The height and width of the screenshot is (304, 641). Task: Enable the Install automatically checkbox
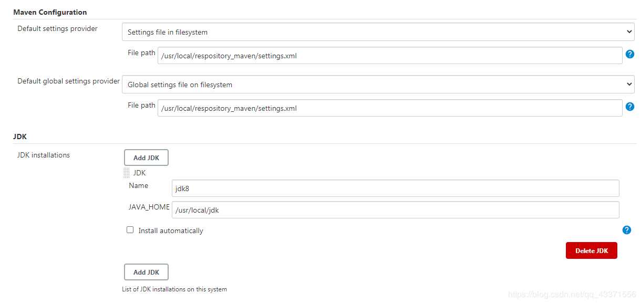(130, 230)
